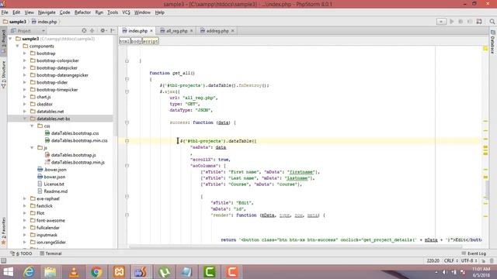Click the body breadcrumb tag in editor
This screenshot has width=497, height=279.
point(136,41)
